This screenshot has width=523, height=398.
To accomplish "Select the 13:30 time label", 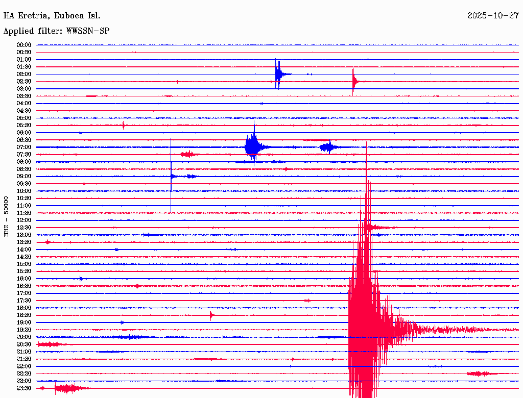I will 24,242.
